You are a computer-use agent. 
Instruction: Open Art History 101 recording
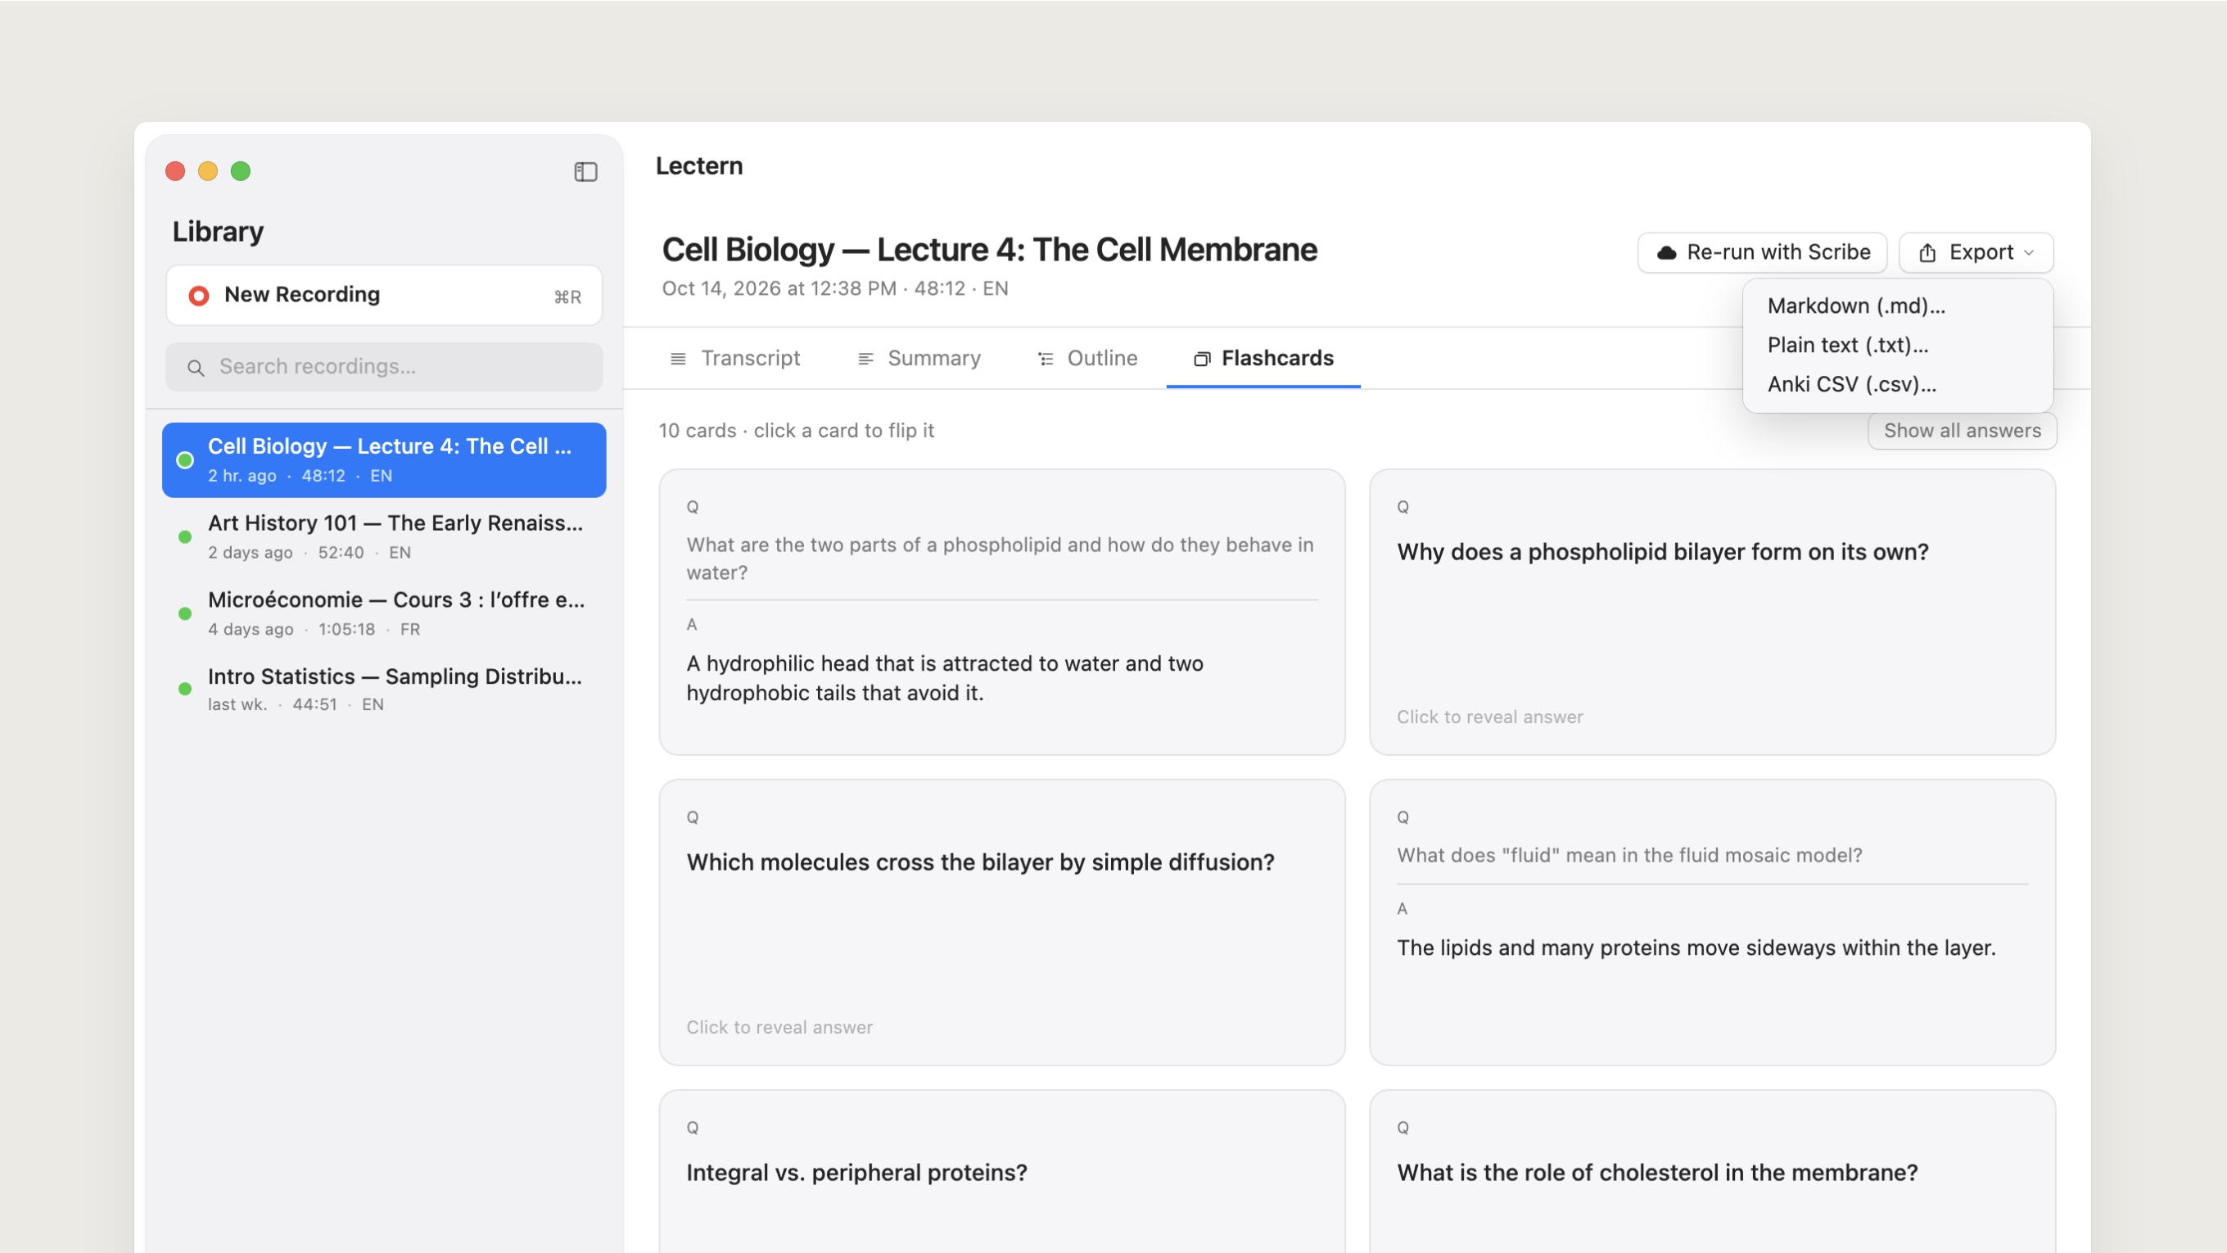pyautogui.click(x=384, y=536)
